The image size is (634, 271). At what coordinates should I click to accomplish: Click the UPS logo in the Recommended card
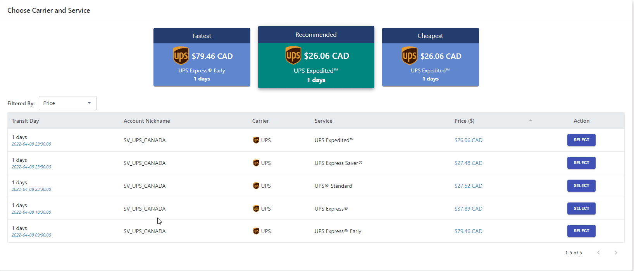pos(293,55)
